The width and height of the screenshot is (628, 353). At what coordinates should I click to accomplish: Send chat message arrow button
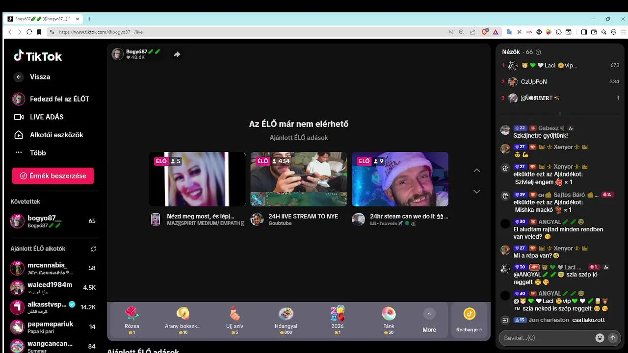click(612, 338)
